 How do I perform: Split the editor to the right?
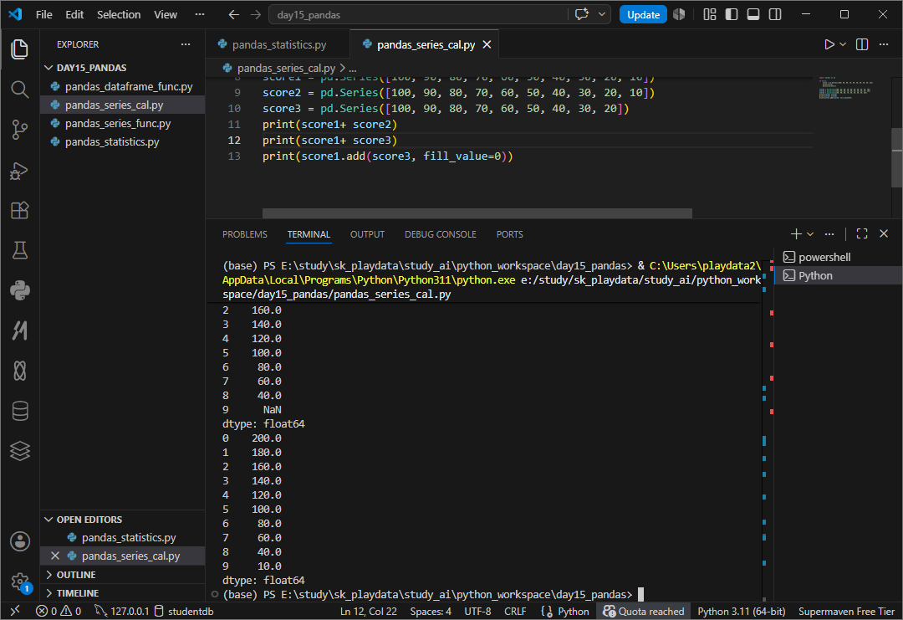coord(862,44)
